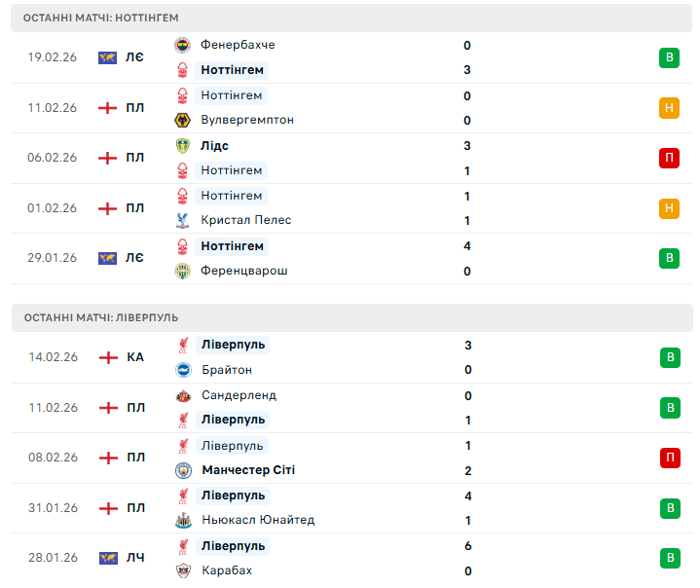Click green В badge for Fenerbahçe match
Viewport: 700px width, 588px height.
click(669, 57)
